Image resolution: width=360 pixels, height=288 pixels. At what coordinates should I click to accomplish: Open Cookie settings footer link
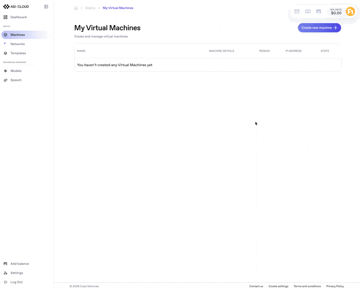278,286
